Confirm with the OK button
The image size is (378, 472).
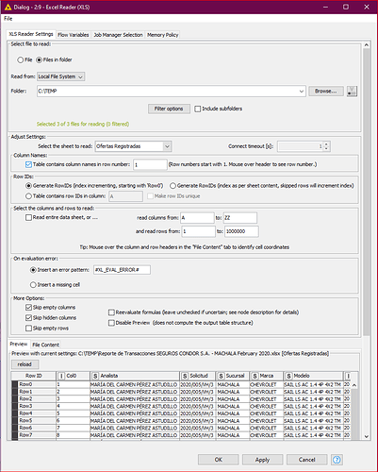coord(219,460)
